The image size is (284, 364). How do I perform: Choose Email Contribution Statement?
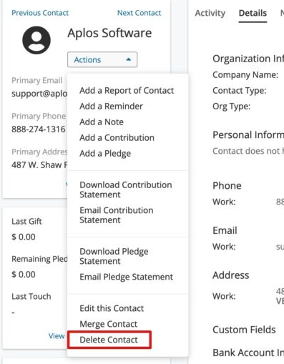117,215
